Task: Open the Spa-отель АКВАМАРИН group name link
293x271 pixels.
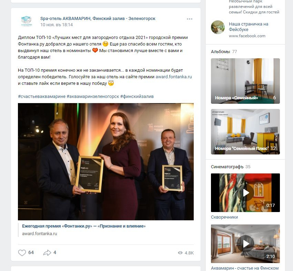Action: tap(98, 19)
